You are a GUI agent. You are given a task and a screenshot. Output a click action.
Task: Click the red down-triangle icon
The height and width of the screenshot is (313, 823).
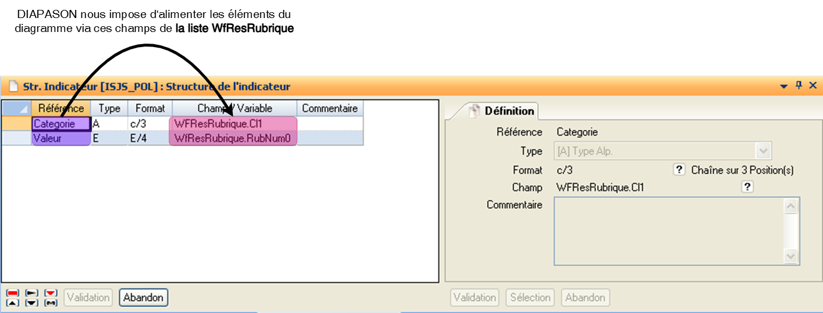[x=51, y=293]
